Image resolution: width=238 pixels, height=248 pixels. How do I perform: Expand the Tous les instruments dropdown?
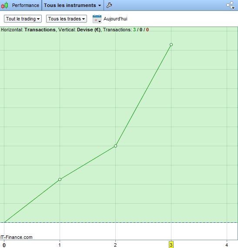click(73, 5)
